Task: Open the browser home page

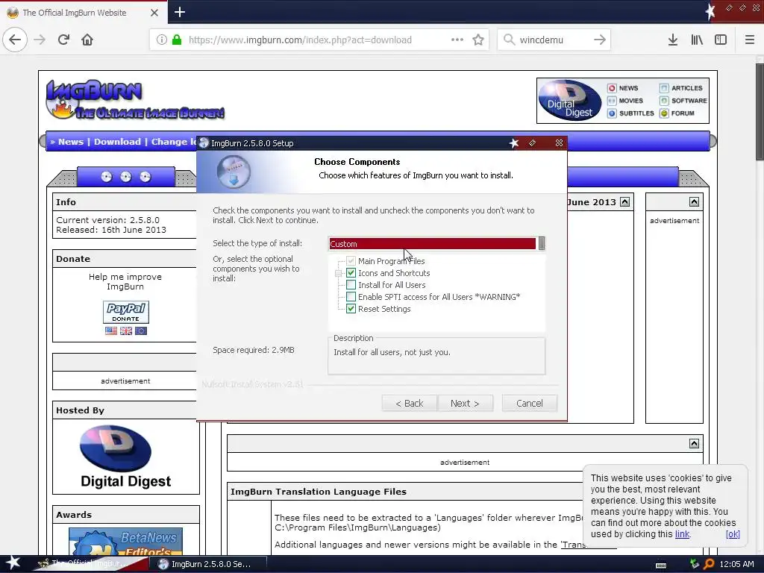Action: click(87, 40)
